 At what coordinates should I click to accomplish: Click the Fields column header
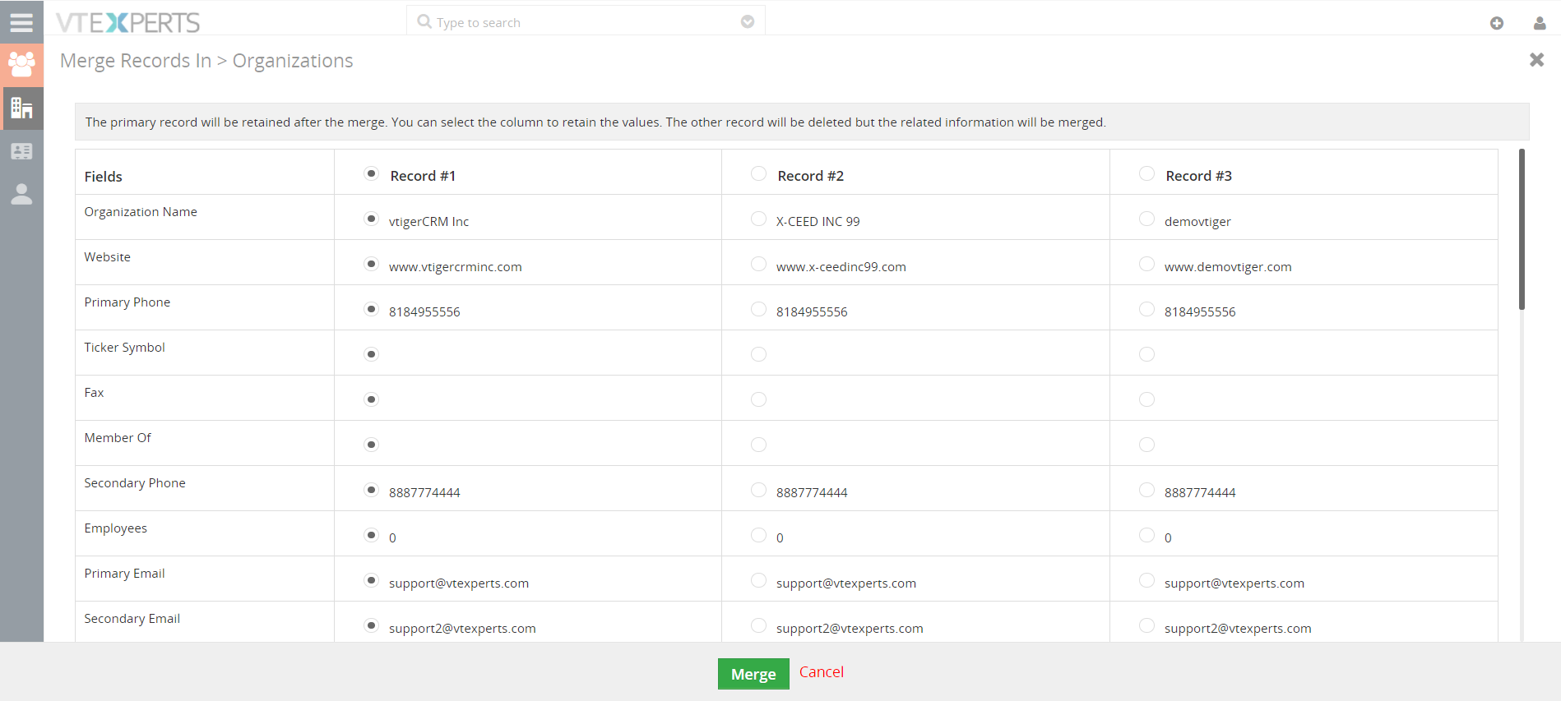[103, 177]
